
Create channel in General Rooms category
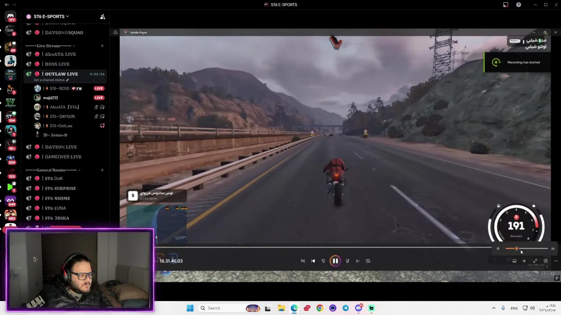click(102, 170)
